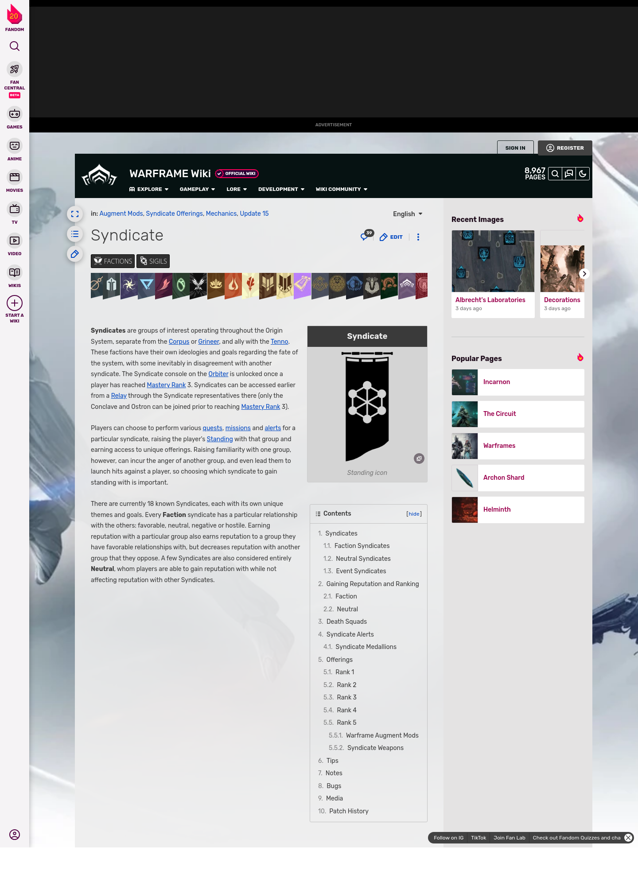
Task: Toggle dark theme moon icon
Action: 583,174
